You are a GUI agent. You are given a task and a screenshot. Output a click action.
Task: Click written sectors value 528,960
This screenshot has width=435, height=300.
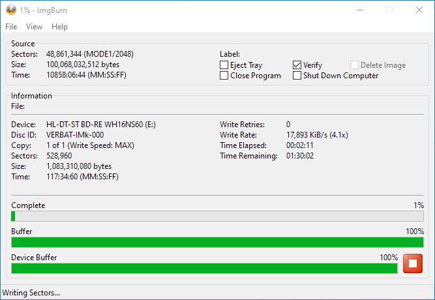[x=59, y=156]
